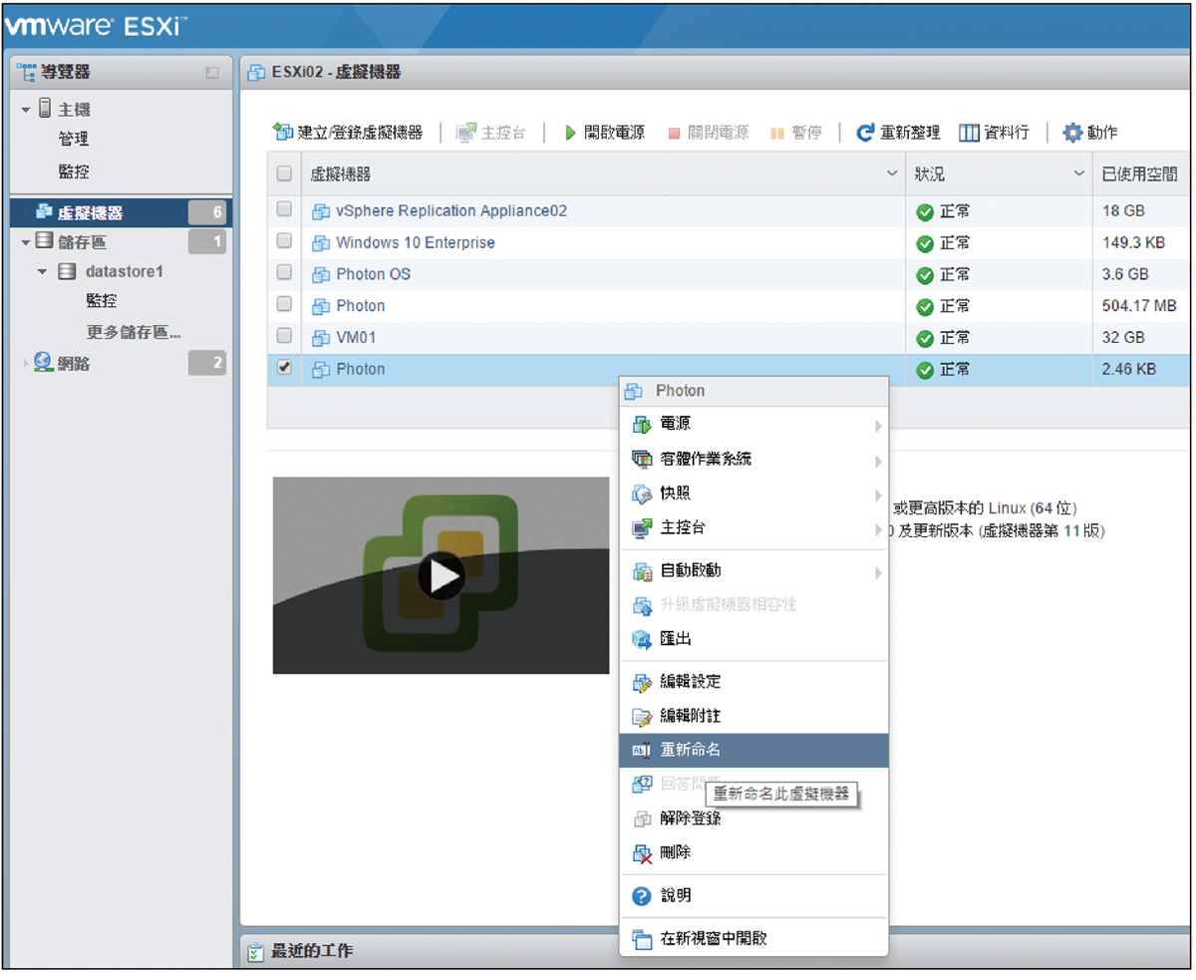Click the Guest OS icon (客體作業系統) in the menu
Image resolution: width=1196 pixels, height=980 pixels.
tap(642, 460)
